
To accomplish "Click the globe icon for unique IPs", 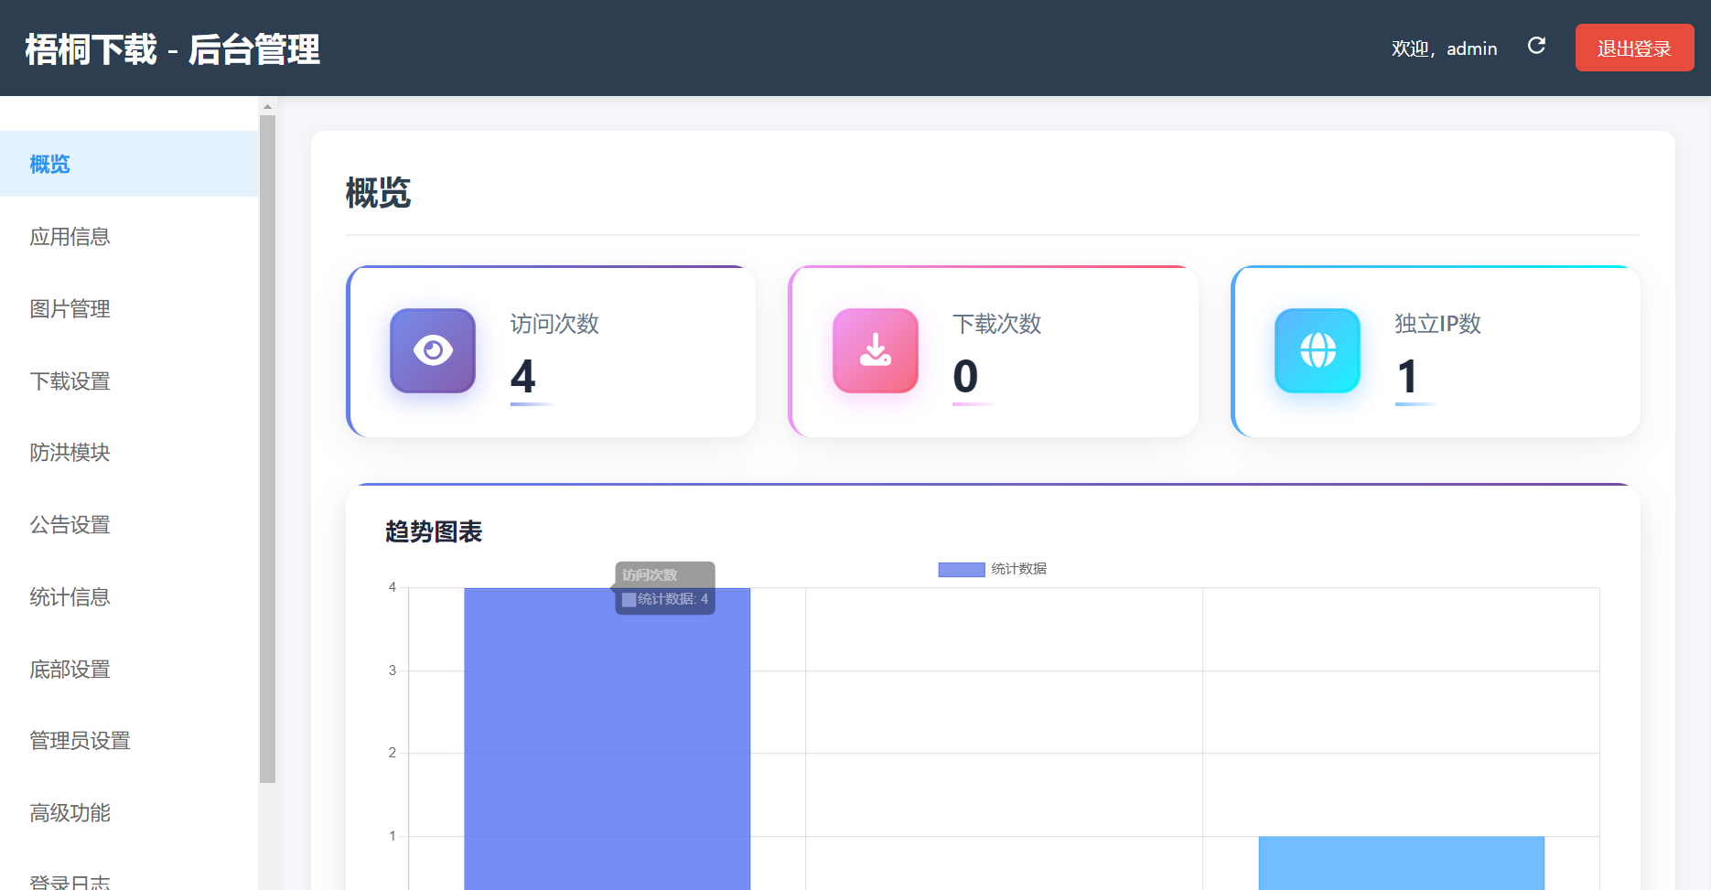I will tap(1318, 350).
